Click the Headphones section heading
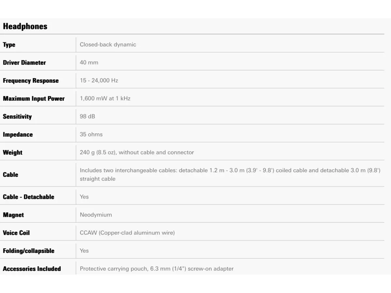The height and width of the screenshot is (293, 391). pyautogui.click(x=25, y=26)
